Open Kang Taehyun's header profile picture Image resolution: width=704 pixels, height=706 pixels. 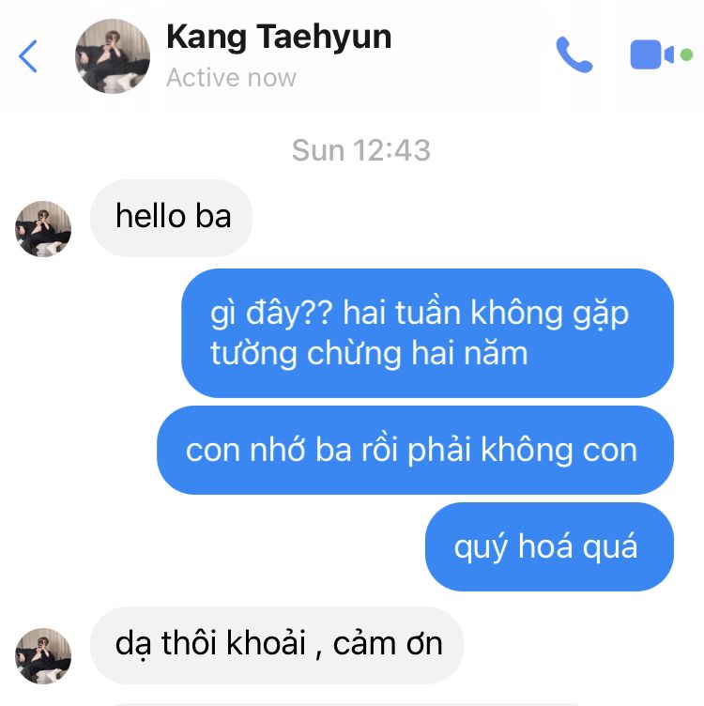point(113,56)
